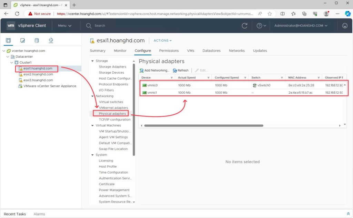Collapse the Networking configure section

pyautogui.click(x=92, y=96)
